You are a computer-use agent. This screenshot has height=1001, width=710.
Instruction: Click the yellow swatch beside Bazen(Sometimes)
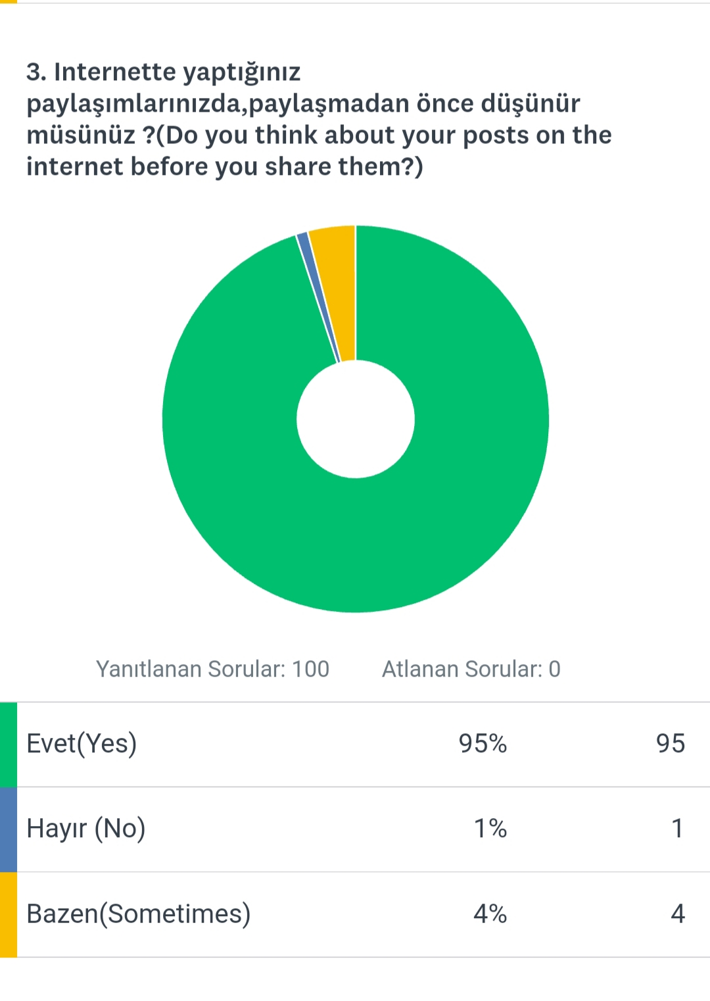coord(9,914)
